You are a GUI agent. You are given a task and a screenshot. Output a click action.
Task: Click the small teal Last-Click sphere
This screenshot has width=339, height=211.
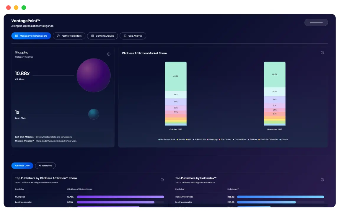click(94, 114)
